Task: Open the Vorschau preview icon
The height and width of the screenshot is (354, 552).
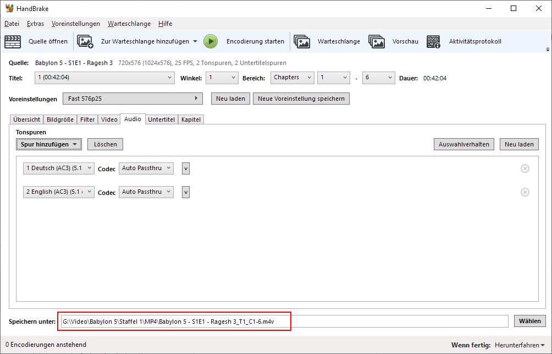Action: point(377,42)
